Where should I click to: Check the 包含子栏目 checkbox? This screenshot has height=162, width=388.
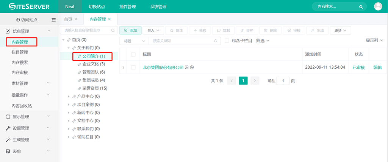[227, 41]
